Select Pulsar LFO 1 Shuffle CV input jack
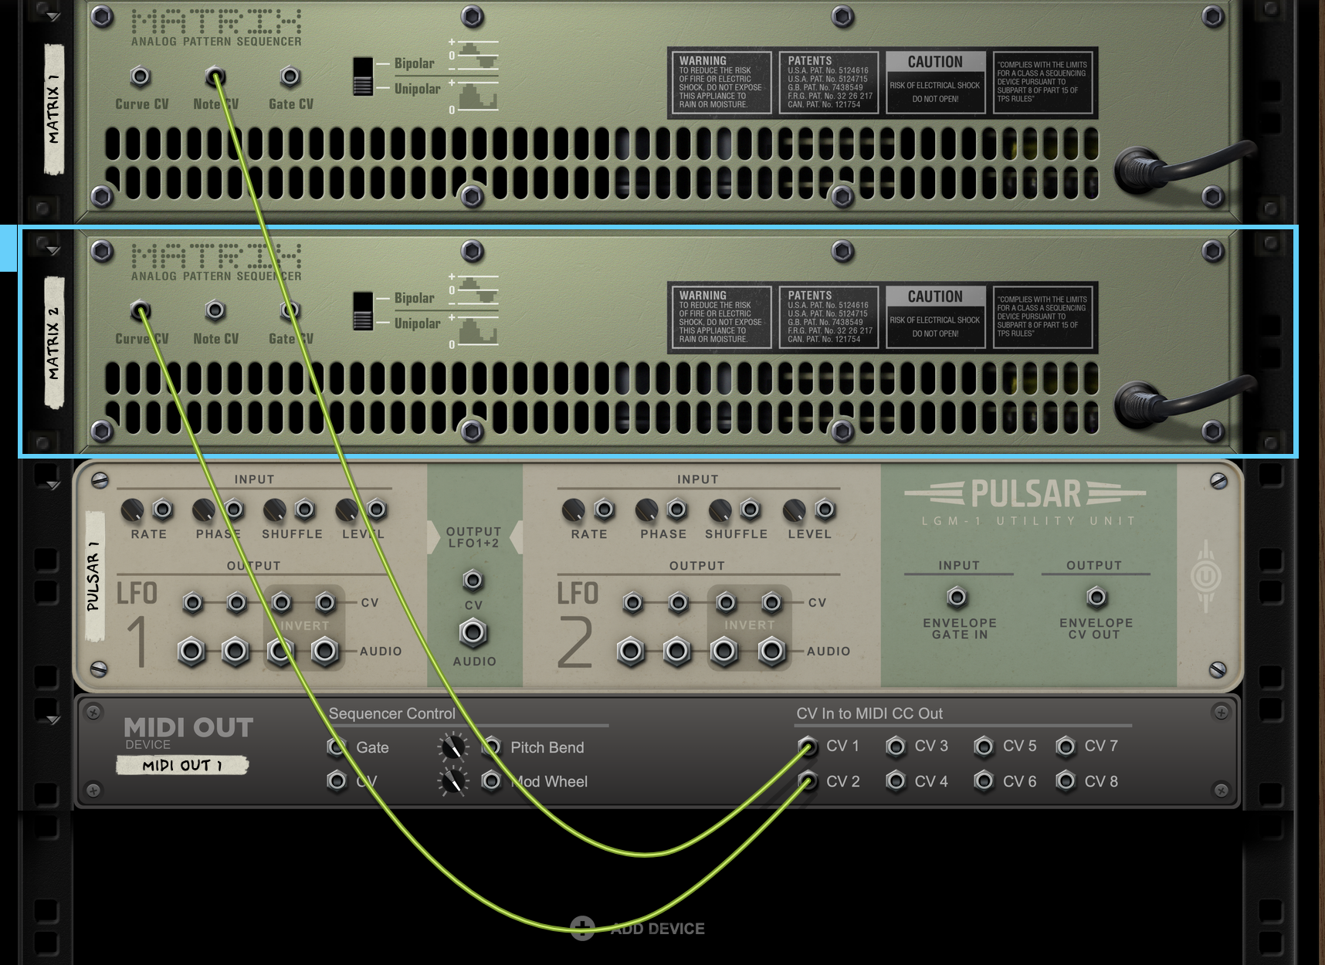 click(305, 510)
